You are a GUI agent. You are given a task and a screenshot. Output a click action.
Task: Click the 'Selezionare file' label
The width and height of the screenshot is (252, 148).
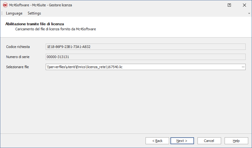coord(17,67)
